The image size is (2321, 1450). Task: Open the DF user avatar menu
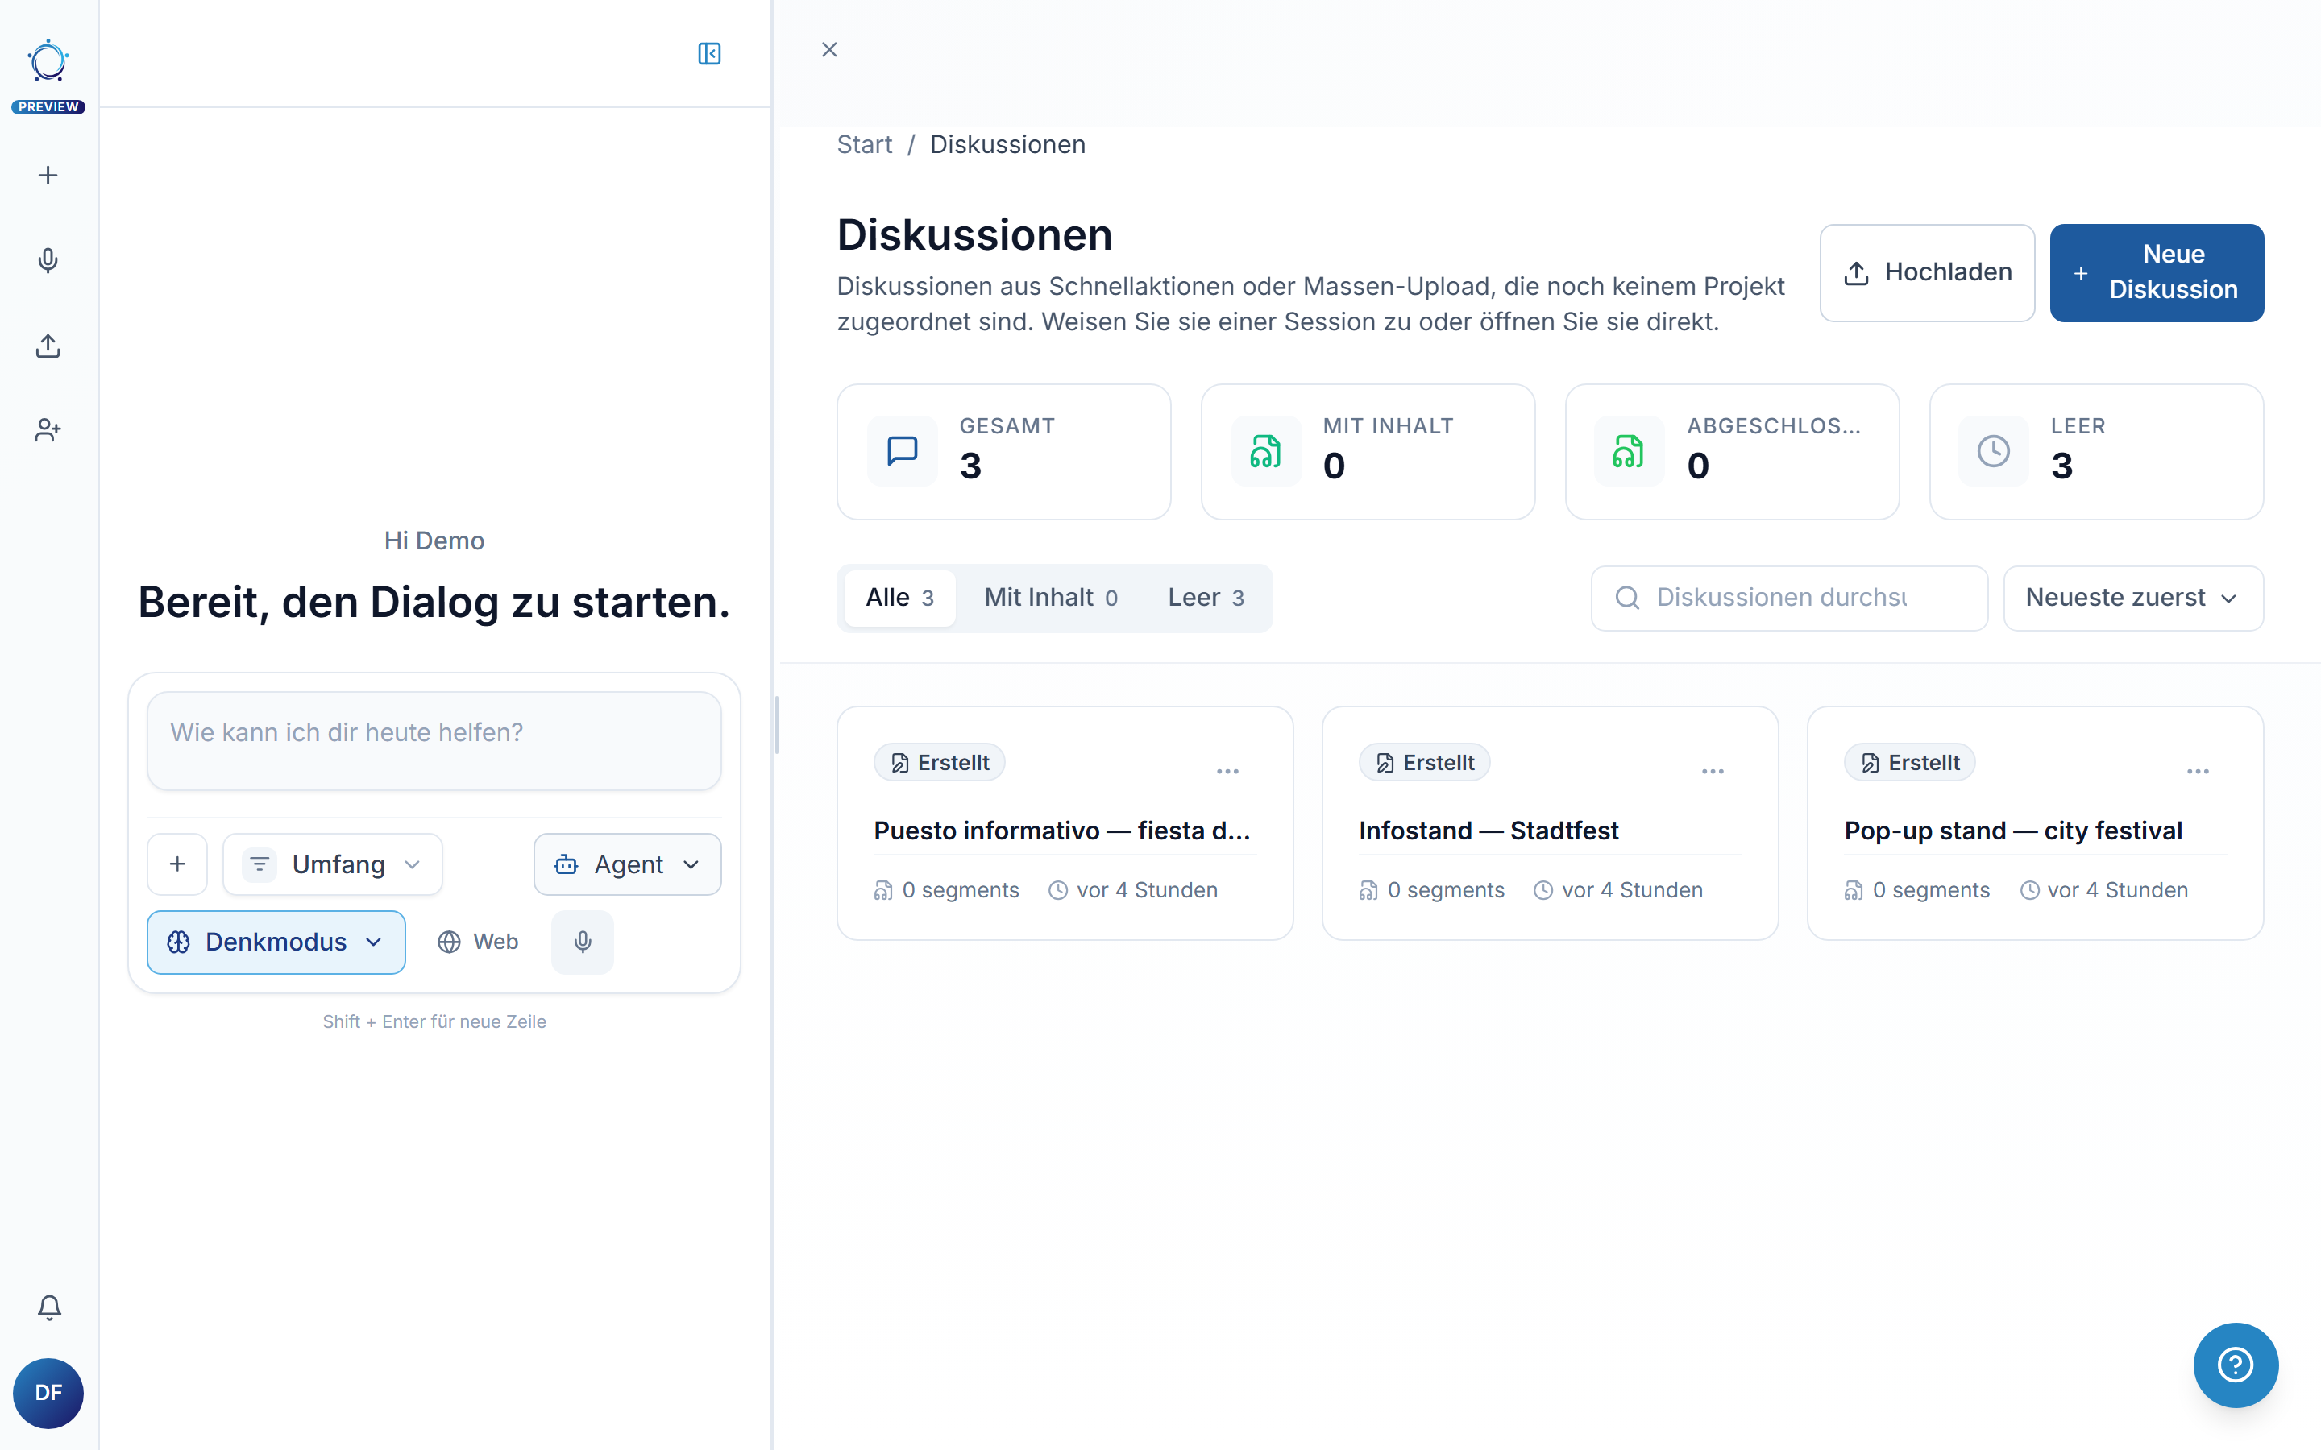point(48,1393)
